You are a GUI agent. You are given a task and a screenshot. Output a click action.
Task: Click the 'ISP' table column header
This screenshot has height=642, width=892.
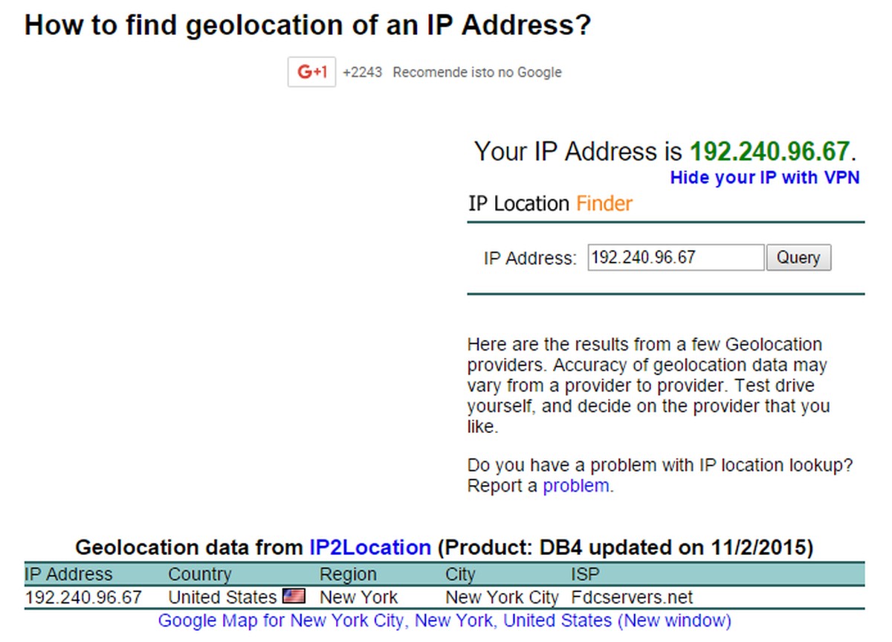pyautogui.click(x=585, y=574)
